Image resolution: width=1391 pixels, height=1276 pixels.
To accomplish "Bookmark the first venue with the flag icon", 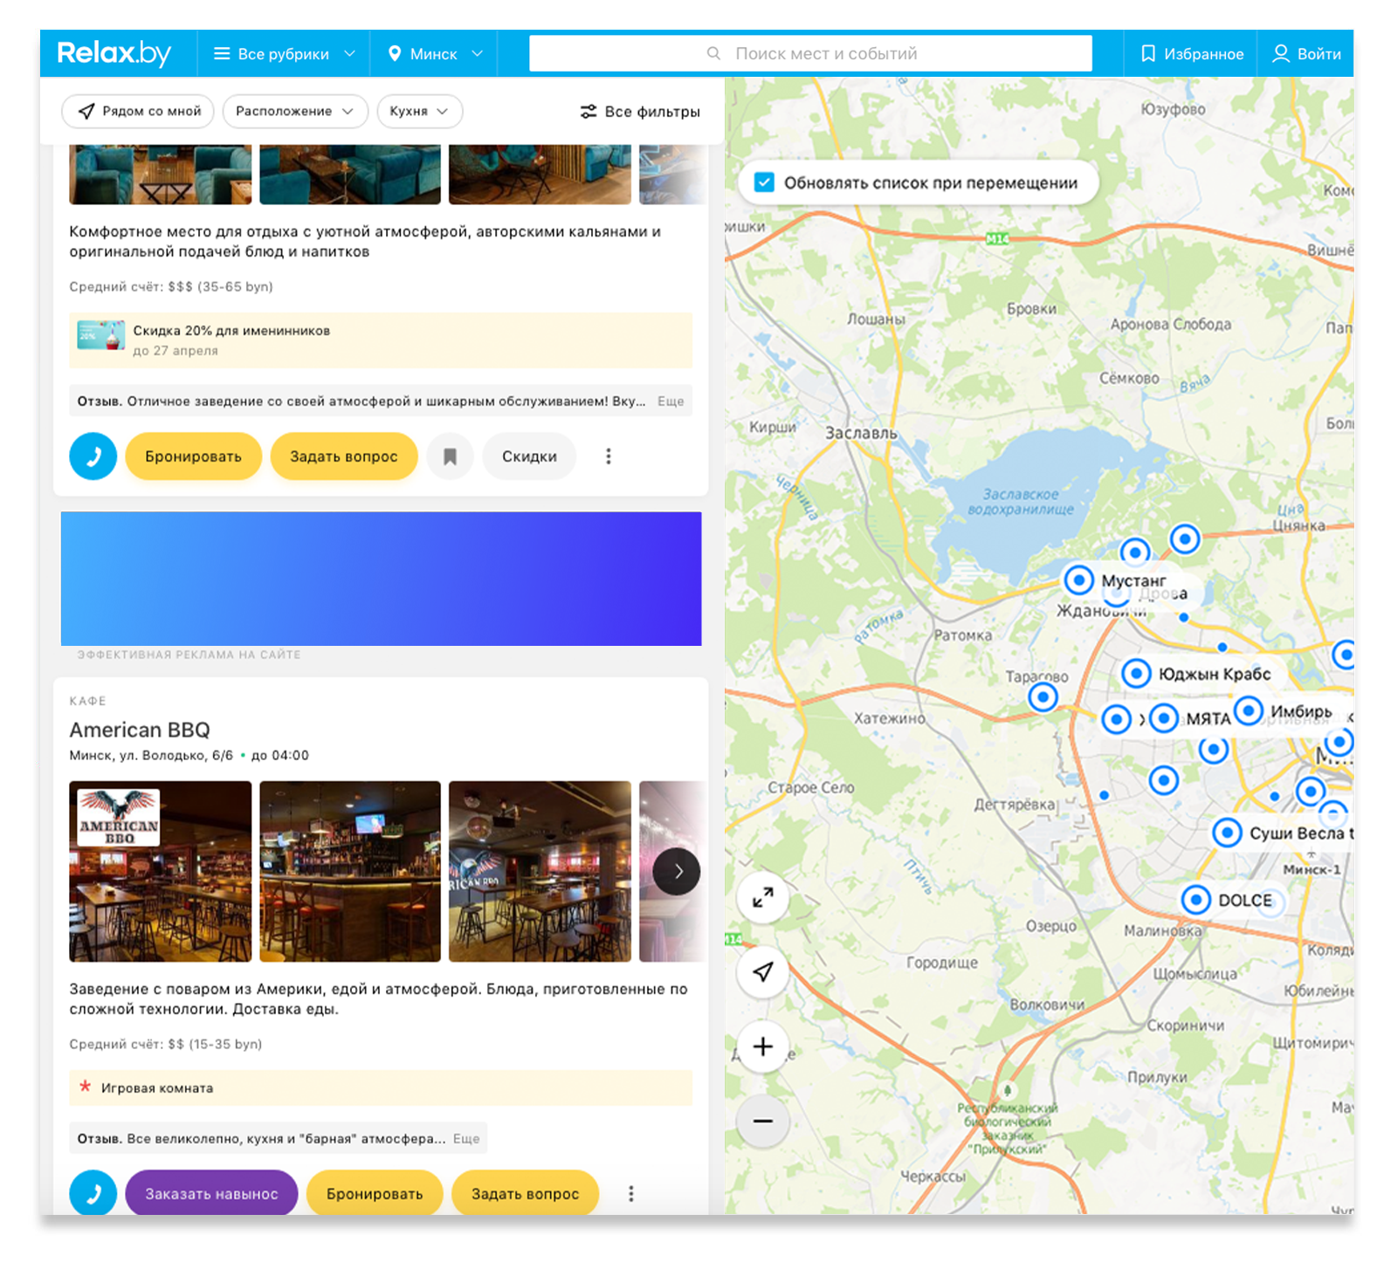I will [450, 456].
